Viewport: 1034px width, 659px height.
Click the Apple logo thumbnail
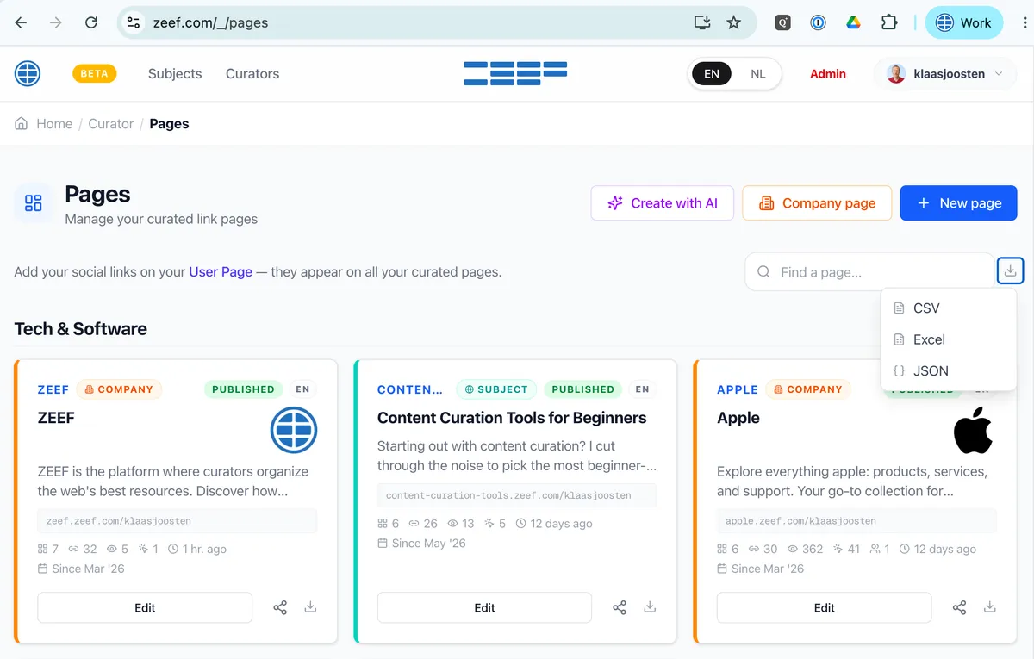coord(973,431)
